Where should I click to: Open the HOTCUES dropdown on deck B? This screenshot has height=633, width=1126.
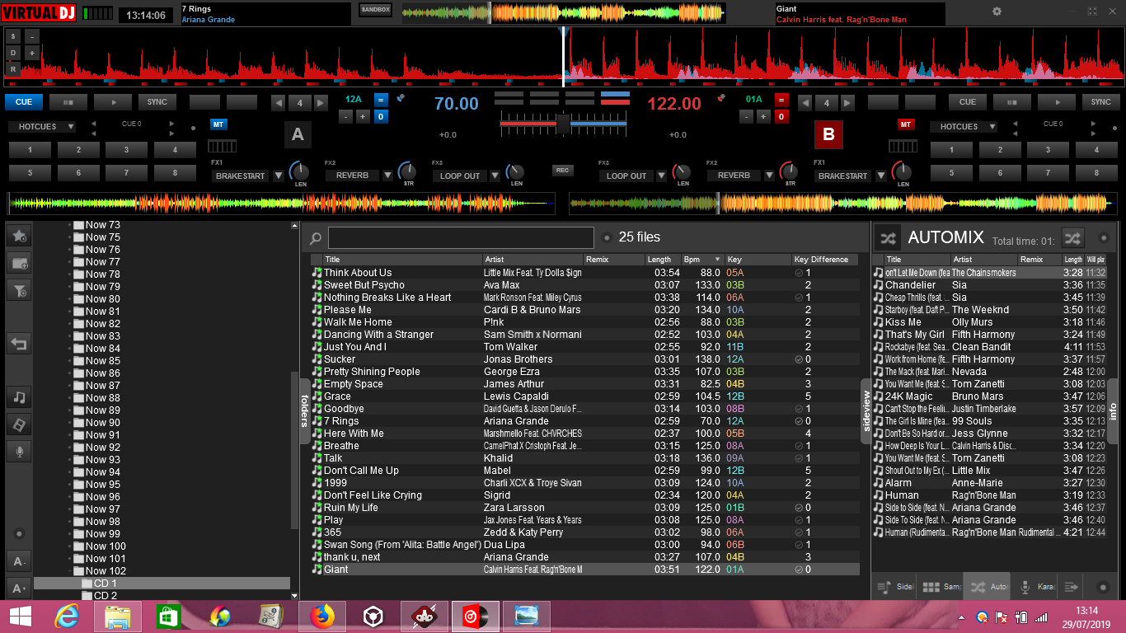tap(964, 127)
